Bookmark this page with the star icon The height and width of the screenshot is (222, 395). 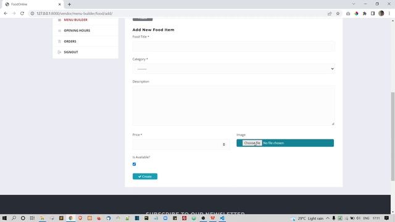338,14
